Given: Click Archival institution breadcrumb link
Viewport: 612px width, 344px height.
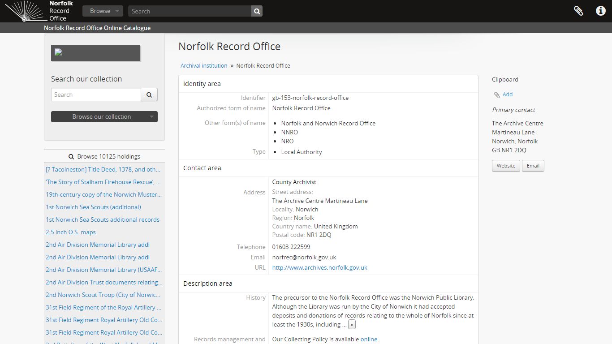Looking at the screenshot, I should (204, 65).
